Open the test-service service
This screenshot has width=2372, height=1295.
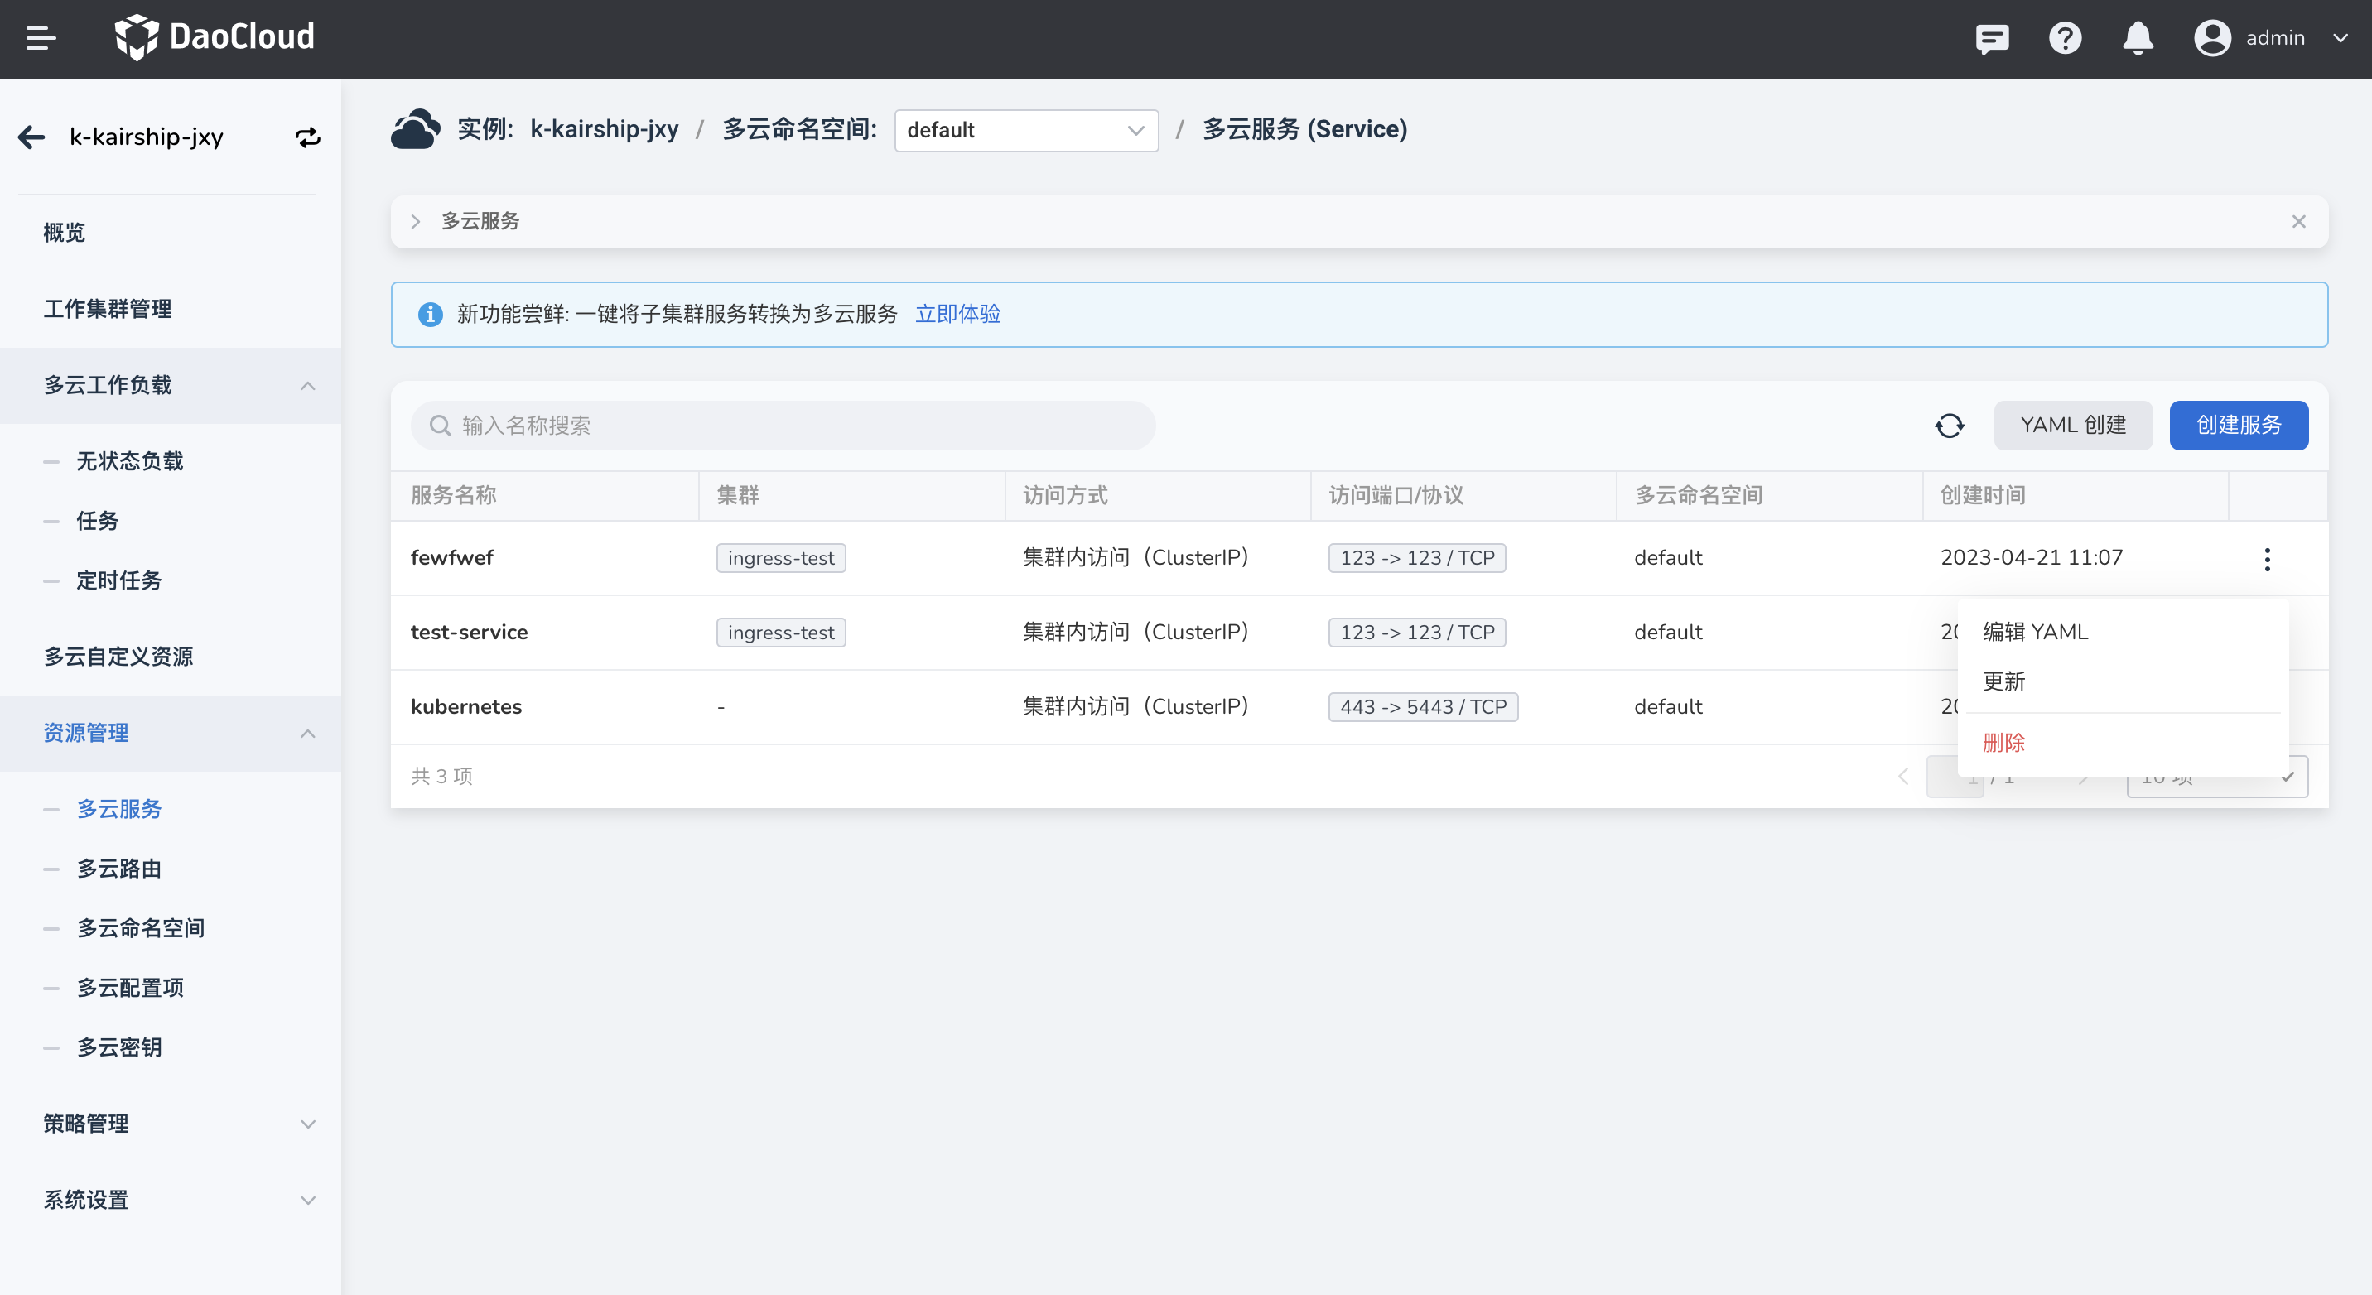469,633
